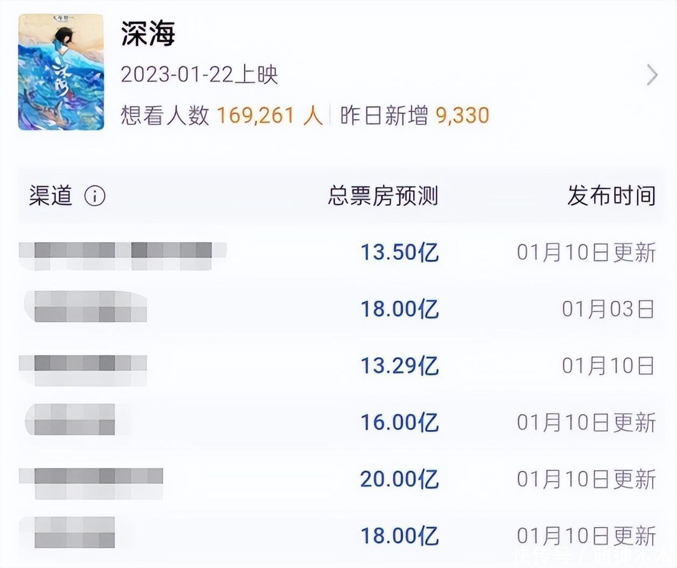This screenshot has width=677, height=568.
Task: Click the info icon beside 渠道
Action: [x=95, y=196]
